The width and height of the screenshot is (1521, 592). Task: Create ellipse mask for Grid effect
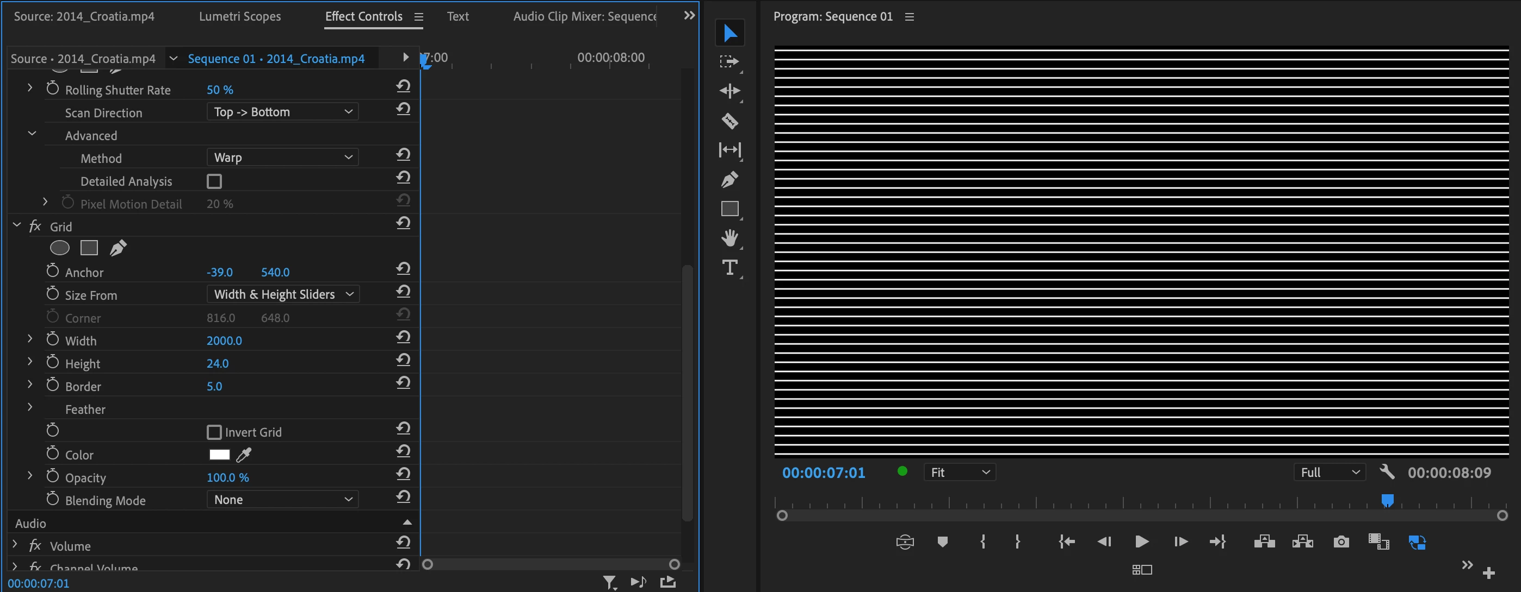[60, 248]
